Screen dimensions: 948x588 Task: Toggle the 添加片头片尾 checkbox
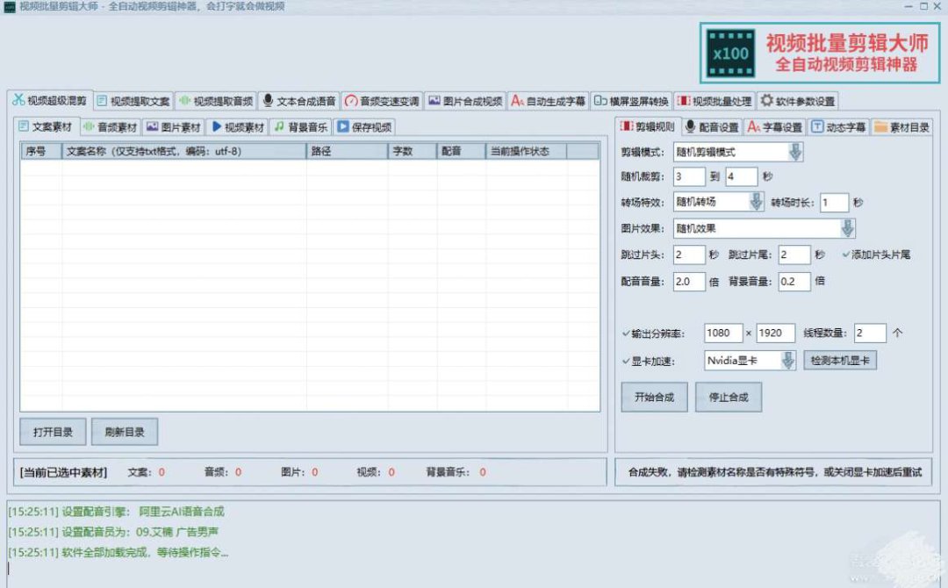[846, 255]
